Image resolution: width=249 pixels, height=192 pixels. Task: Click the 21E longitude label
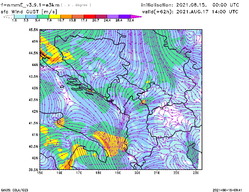click(x=157, y=173)
